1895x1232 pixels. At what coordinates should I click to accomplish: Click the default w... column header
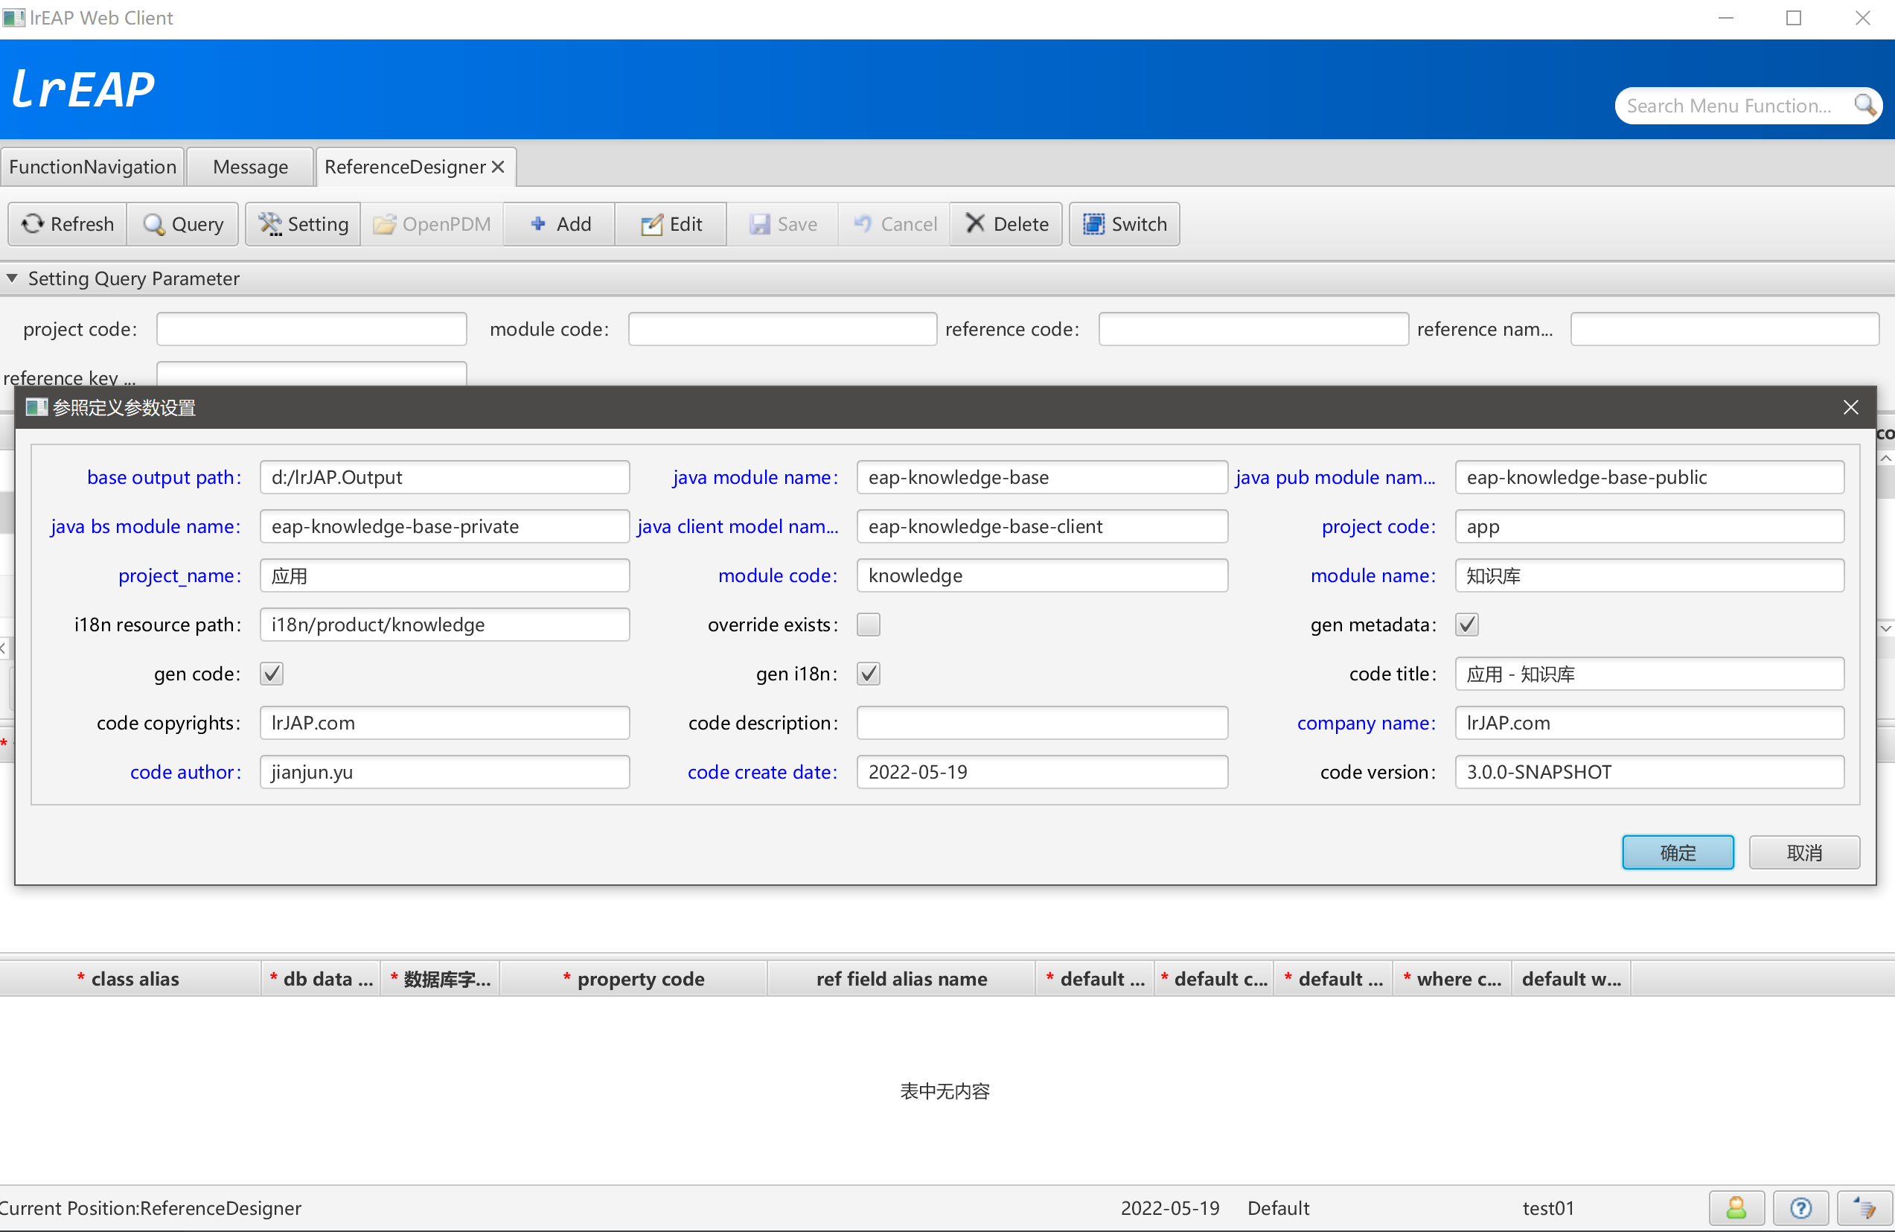(1572, 980)
